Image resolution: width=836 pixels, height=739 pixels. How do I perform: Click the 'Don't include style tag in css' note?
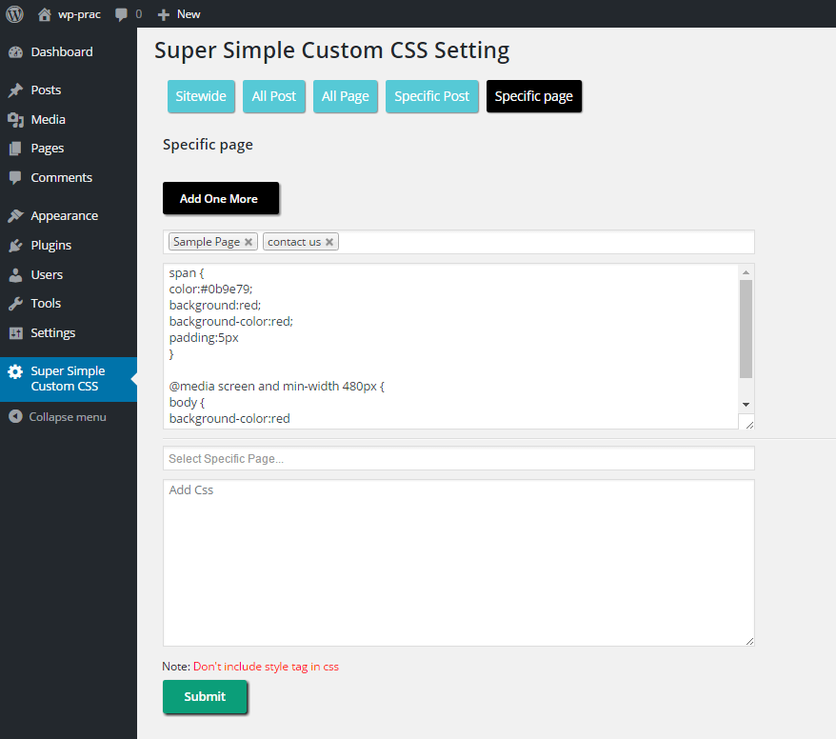point(266,667)
